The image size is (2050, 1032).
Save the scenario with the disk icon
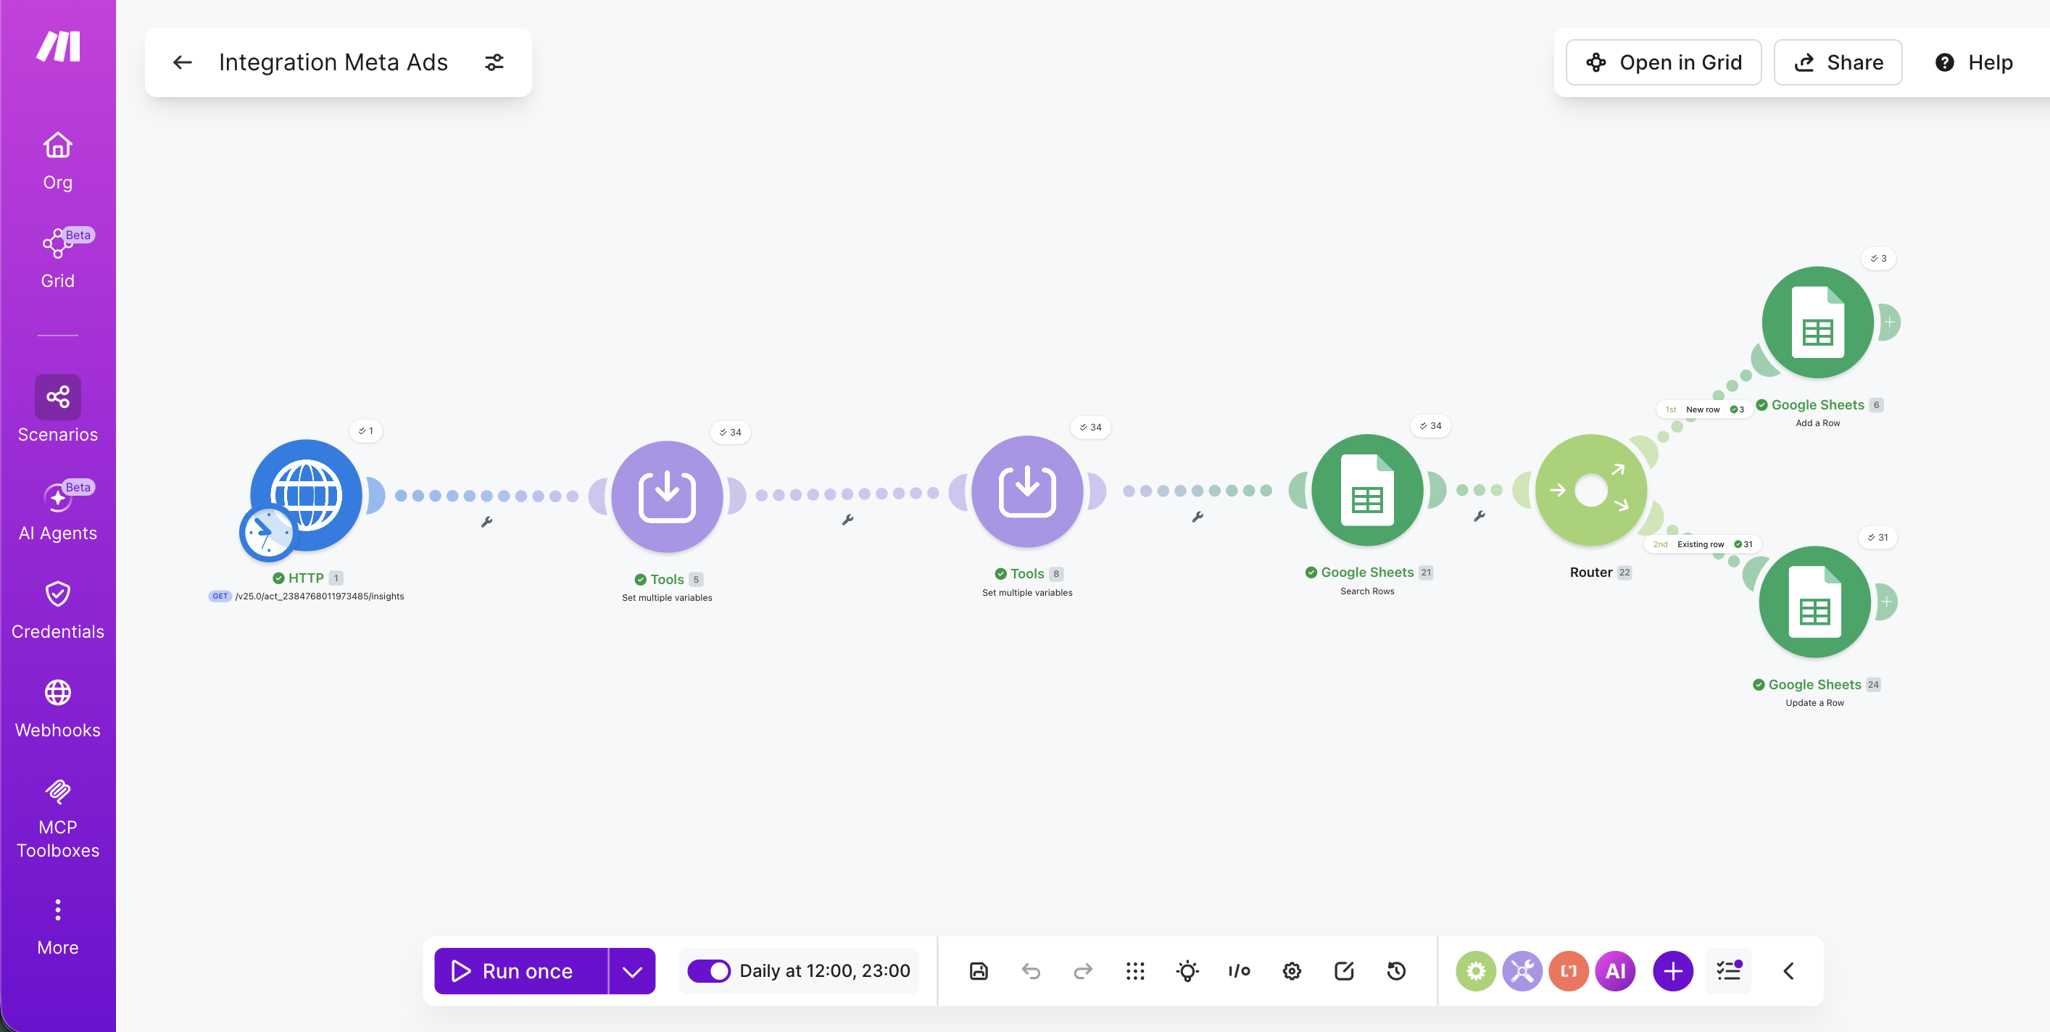tap(978, 970)
